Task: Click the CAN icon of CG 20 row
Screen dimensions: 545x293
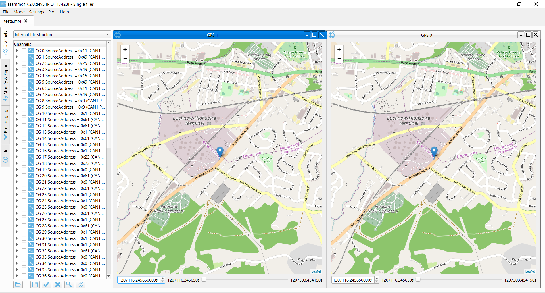Action: pos(31,176)
